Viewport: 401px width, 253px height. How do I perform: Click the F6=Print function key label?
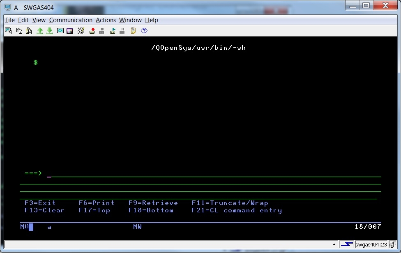coord(97,203)
